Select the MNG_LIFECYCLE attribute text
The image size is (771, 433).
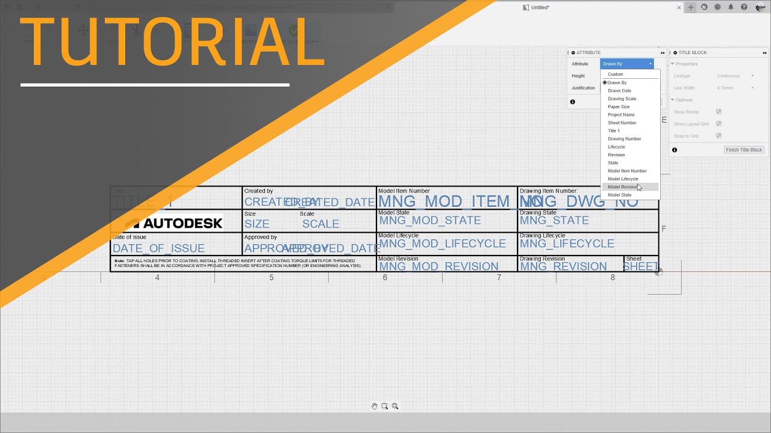567,244
